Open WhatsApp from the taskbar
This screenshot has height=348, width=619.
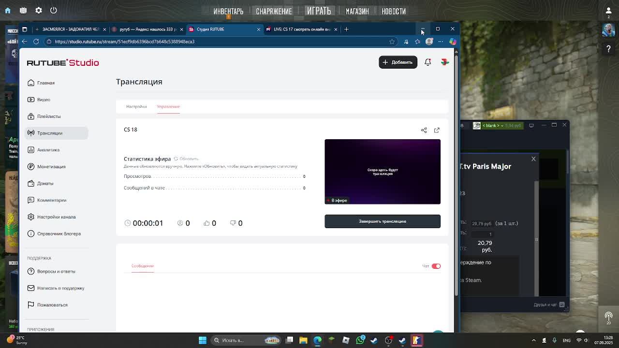tap(360, 340)
